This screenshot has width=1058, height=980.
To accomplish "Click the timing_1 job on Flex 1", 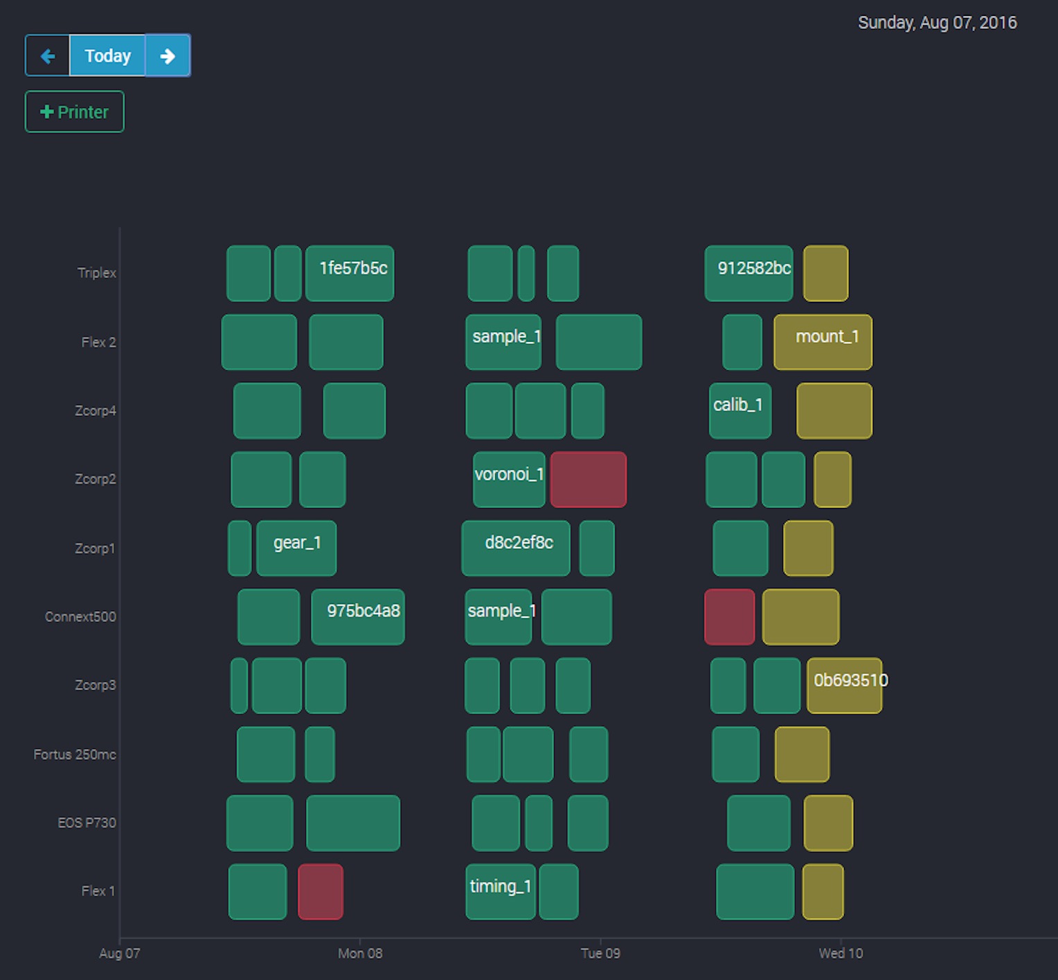I will (500, 891).
